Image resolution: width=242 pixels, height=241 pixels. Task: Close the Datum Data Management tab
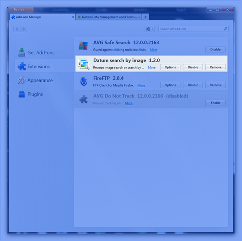click(139, 17)
